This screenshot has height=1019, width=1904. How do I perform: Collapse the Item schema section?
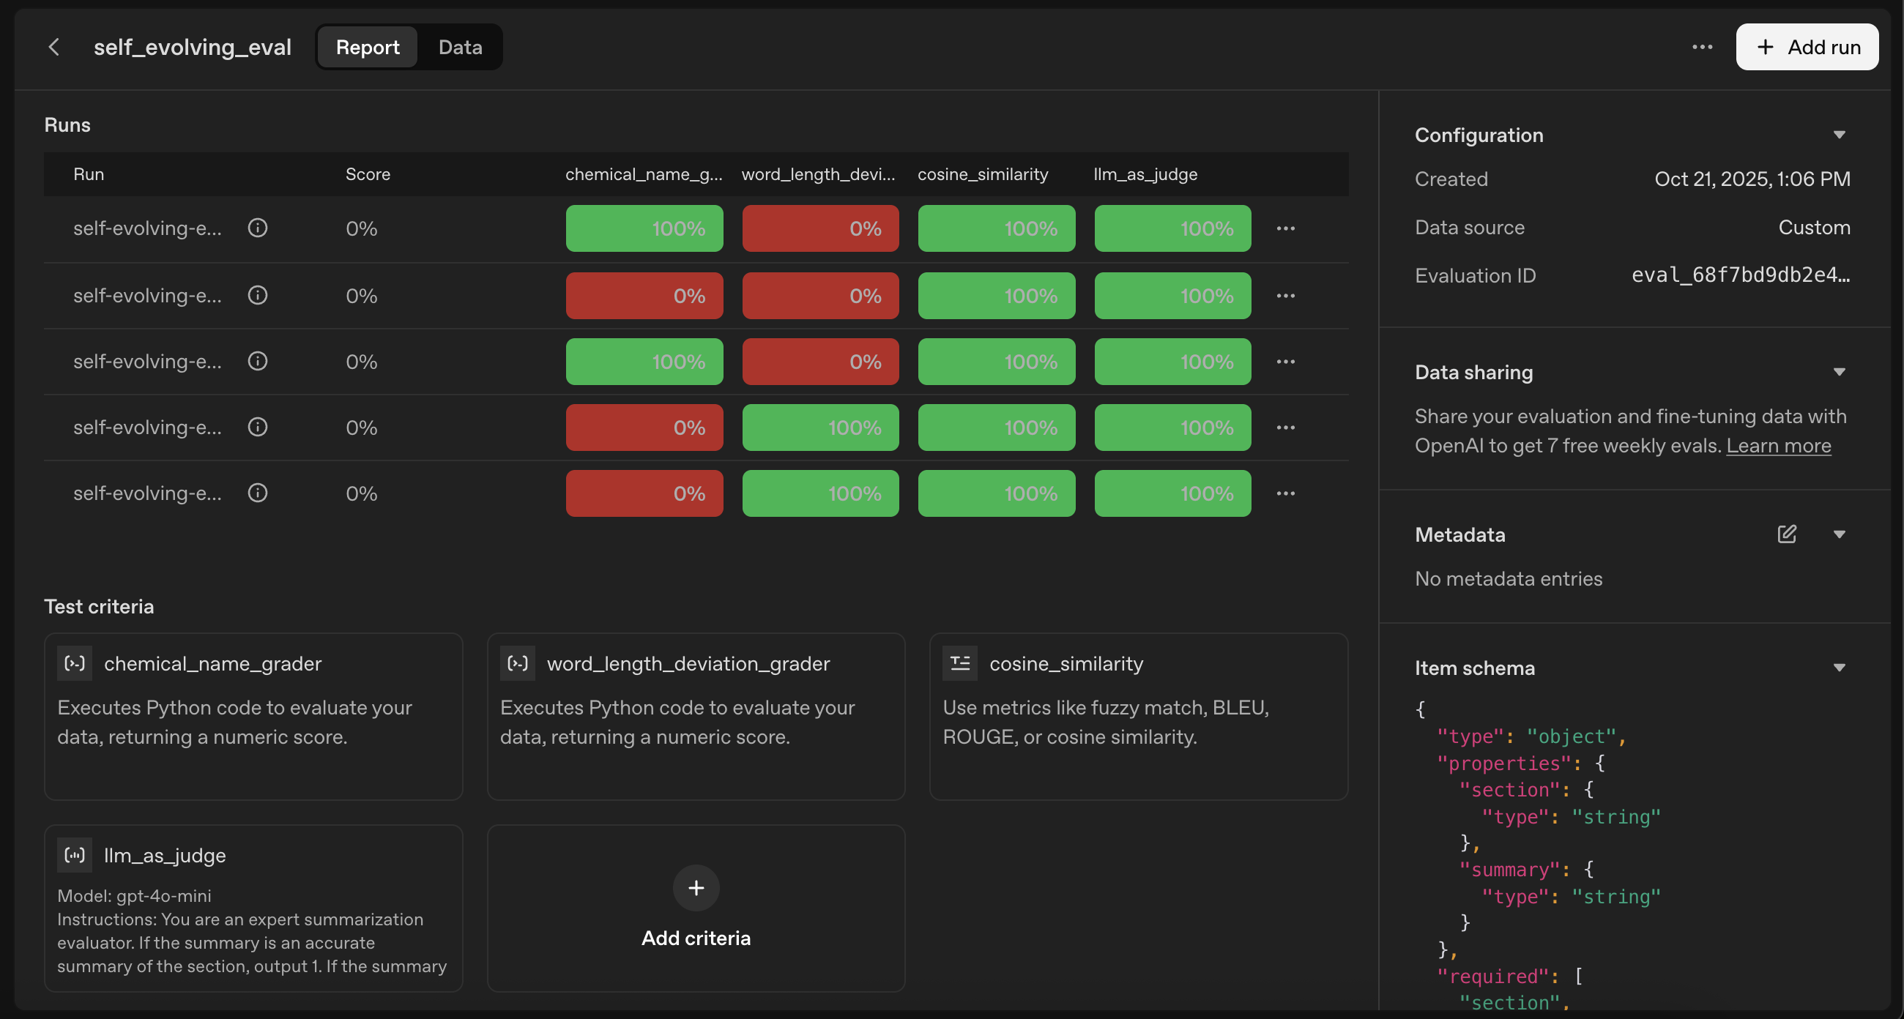(x=1840, y=667)
